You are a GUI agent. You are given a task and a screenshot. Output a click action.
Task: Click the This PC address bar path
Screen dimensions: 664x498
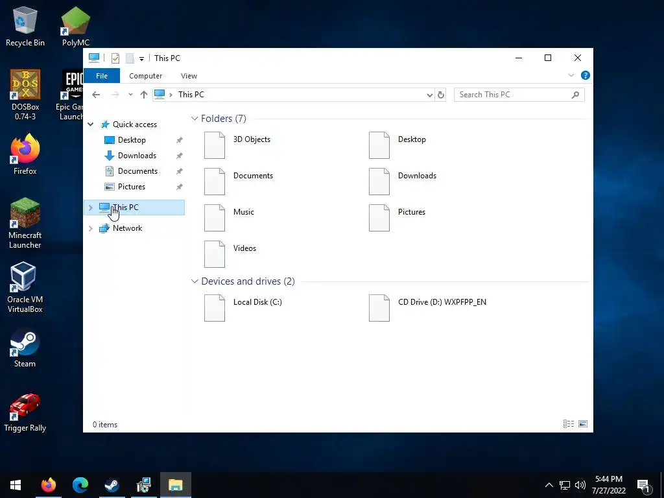tap(191, 95)
